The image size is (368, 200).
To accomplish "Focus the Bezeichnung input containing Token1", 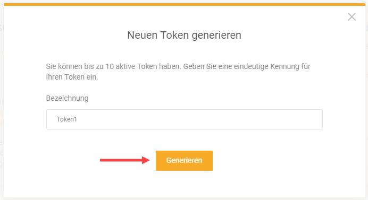I will tap(184, 119).
